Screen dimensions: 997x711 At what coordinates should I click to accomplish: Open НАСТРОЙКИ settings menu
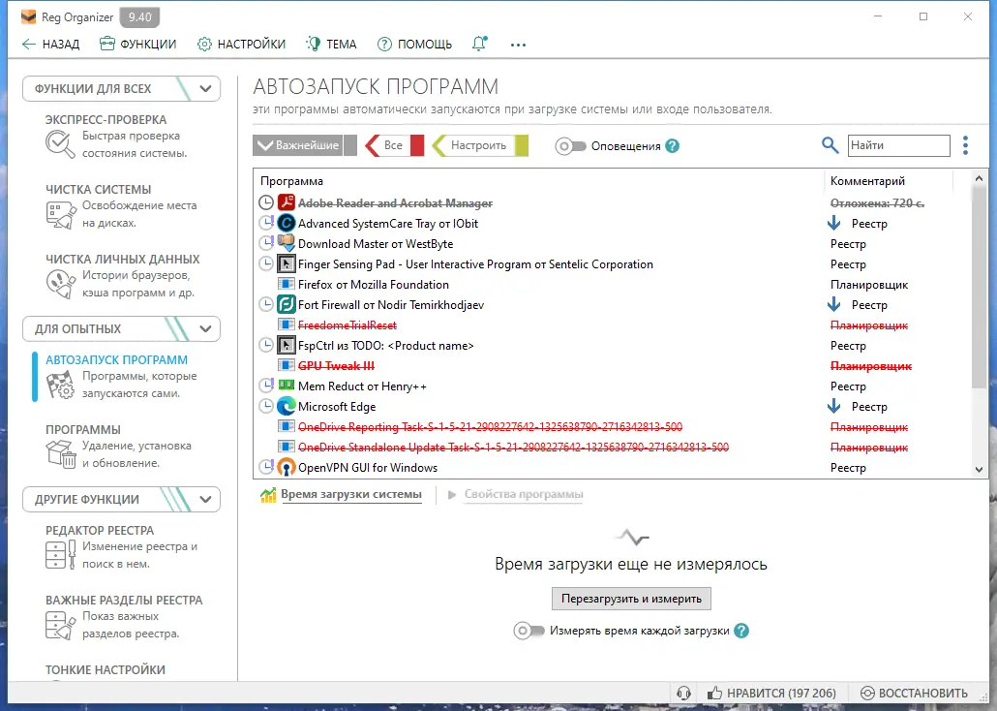coord(241,44)
